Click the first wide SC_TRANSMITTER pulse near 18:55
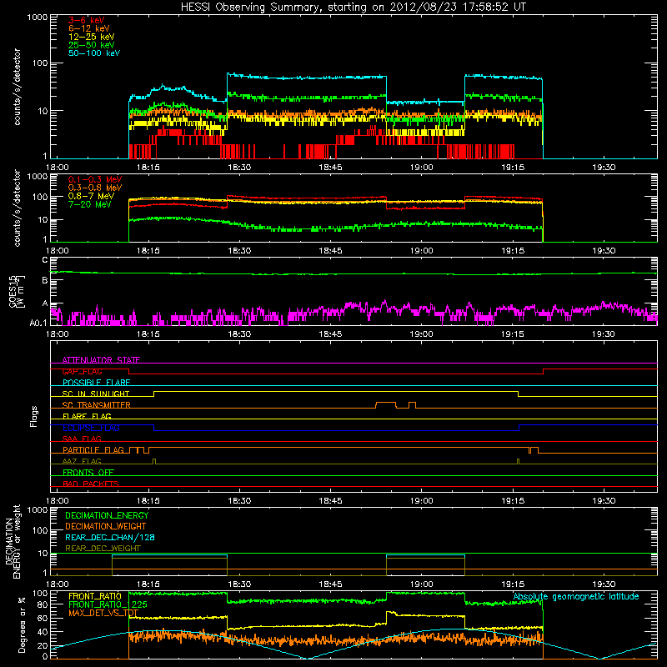 pos(386,404)
